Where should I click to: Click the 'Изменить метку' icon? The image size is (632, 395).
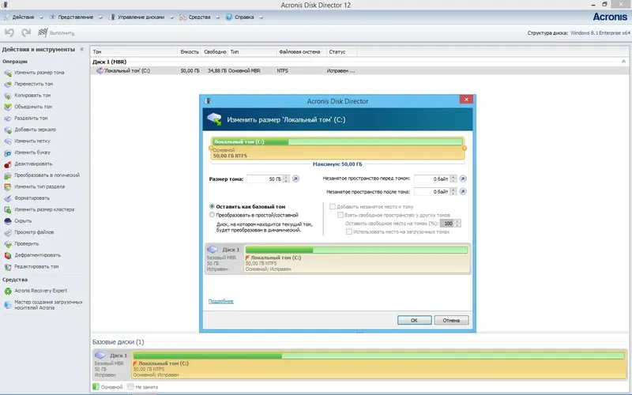coord(8,141)
